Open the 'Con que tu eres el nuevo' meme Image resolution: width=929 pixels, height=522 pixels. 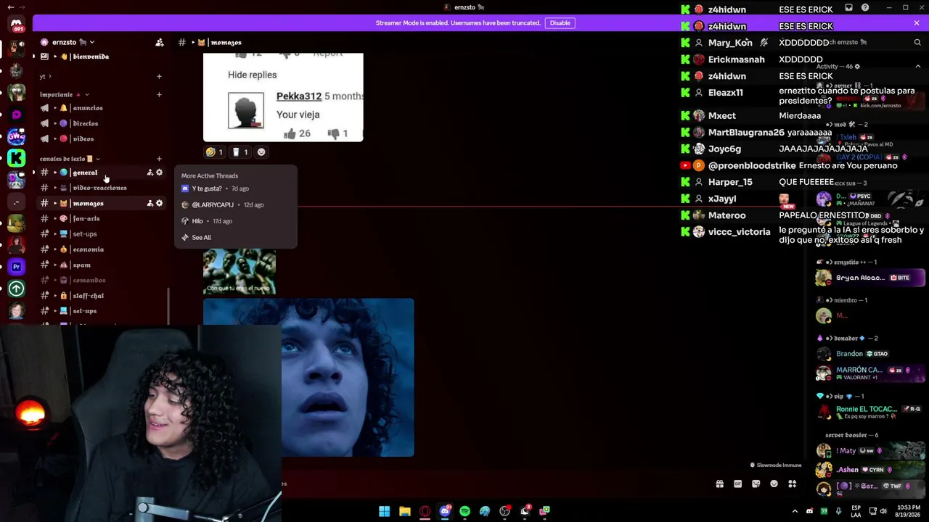(x=240, y=271)
